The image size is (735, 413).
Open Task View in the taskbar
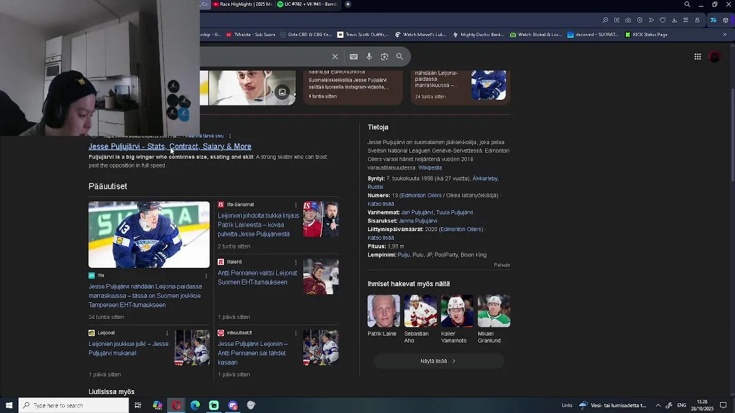[x=138, y=406]
